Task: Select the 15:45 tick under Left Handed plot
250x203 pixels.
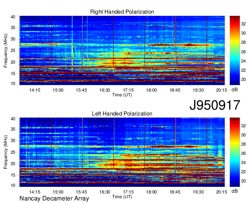Action: 82,192
